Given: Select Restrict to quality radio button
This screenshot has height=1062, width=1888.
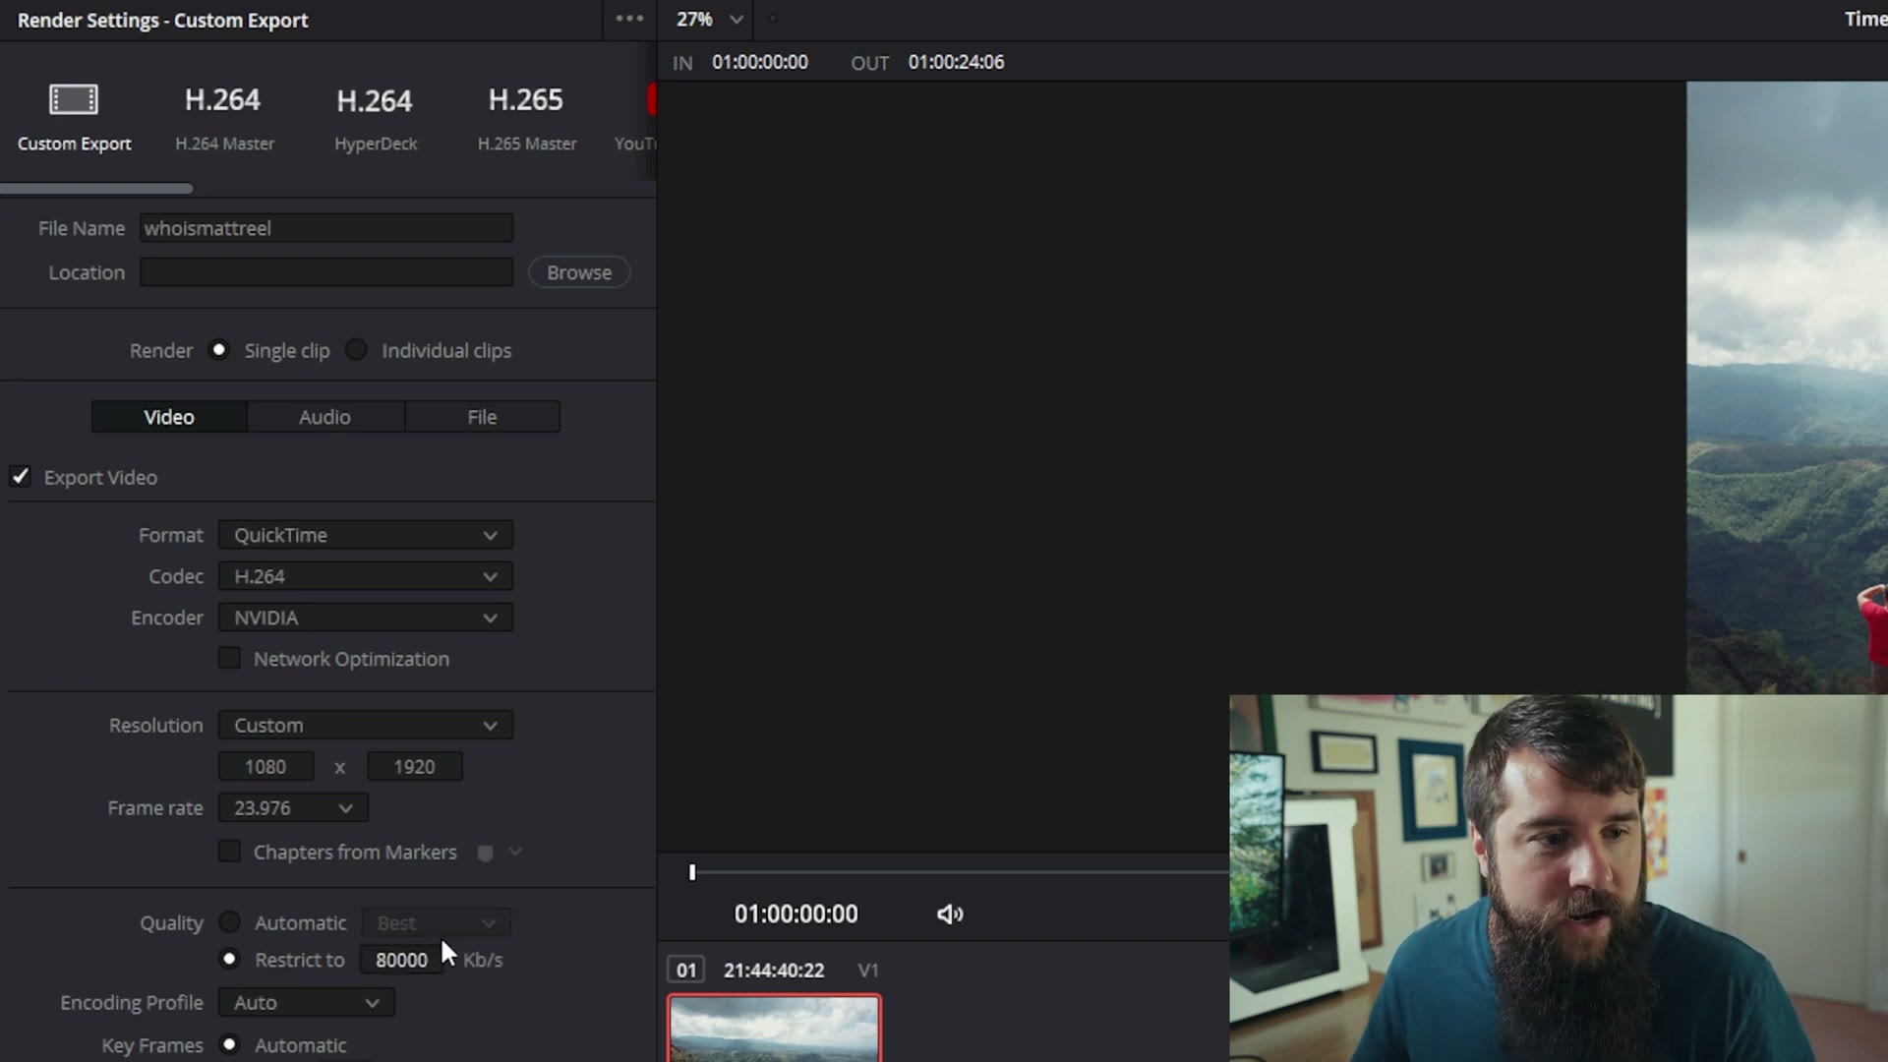Looking at the screenshot, I should (x=229, y=959).
